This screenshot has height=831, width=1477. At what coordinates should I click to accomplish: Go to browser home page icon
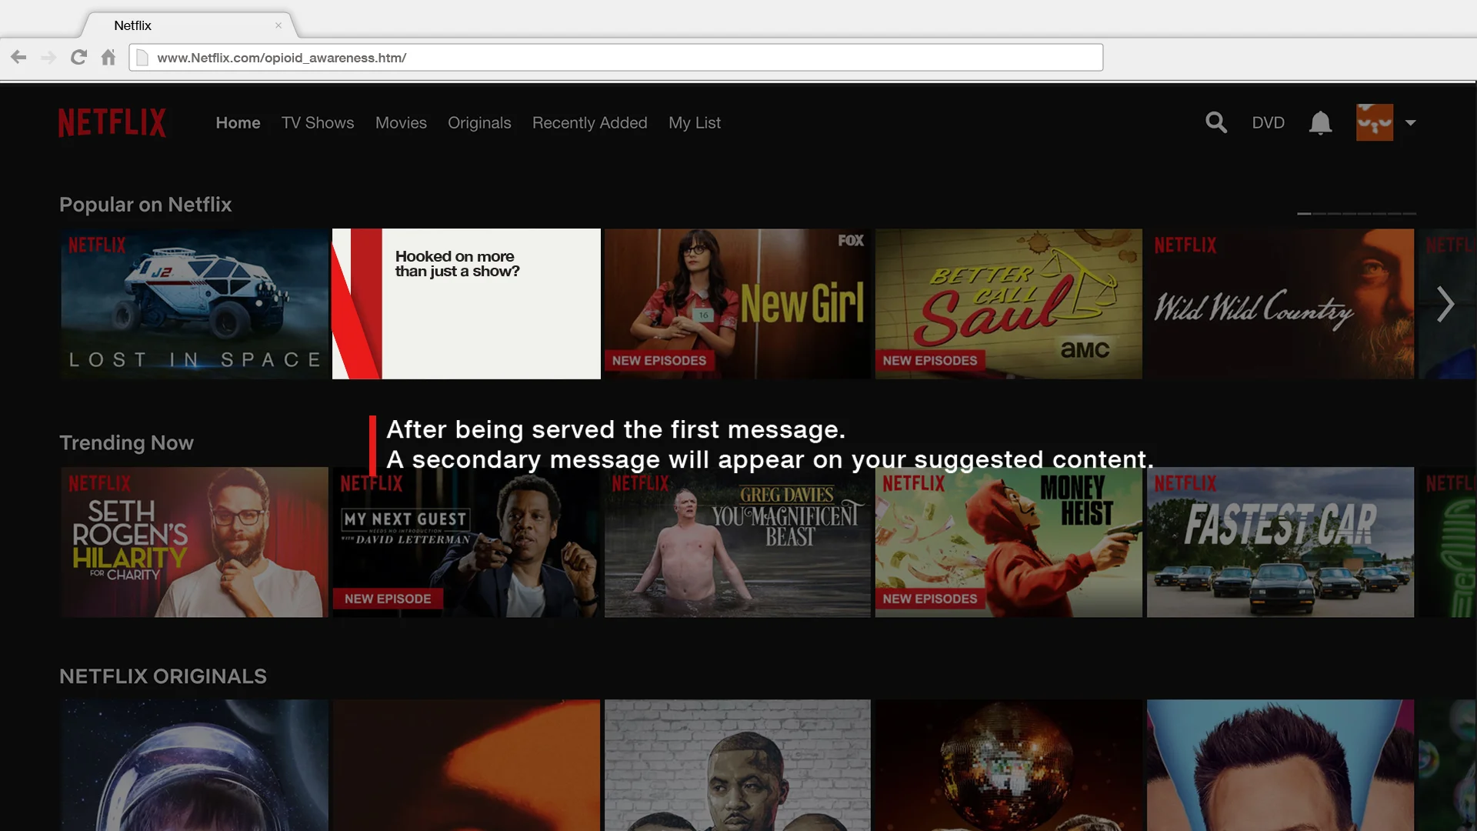(108, 57)
